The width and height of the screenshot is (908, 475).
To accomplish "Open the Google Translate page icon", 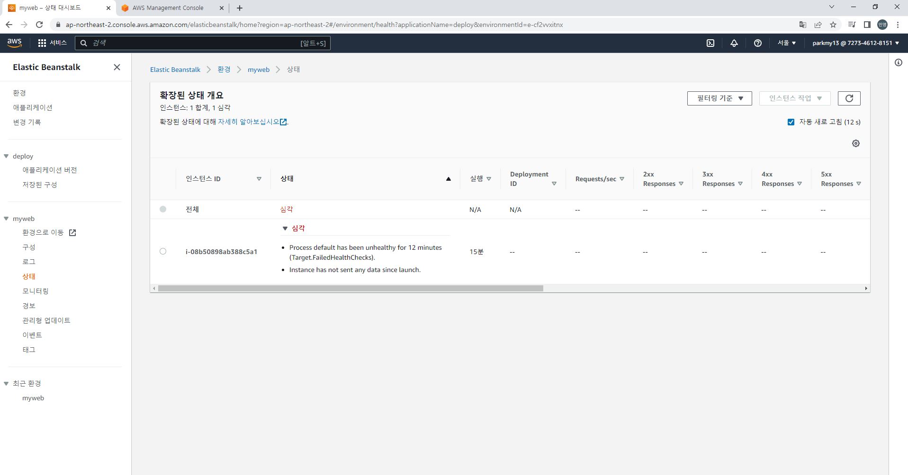I will click(x=803, y=25).
